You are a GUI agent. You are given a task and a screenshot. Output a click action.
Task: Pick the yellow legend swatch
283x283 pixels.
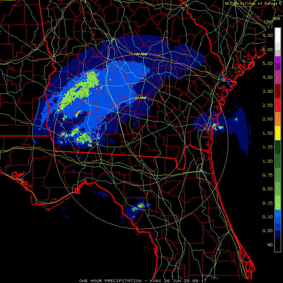tap(278, 133)
